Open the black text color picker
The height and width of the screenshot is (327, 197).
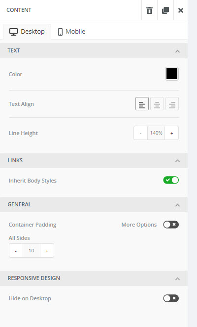pos(172,74)
